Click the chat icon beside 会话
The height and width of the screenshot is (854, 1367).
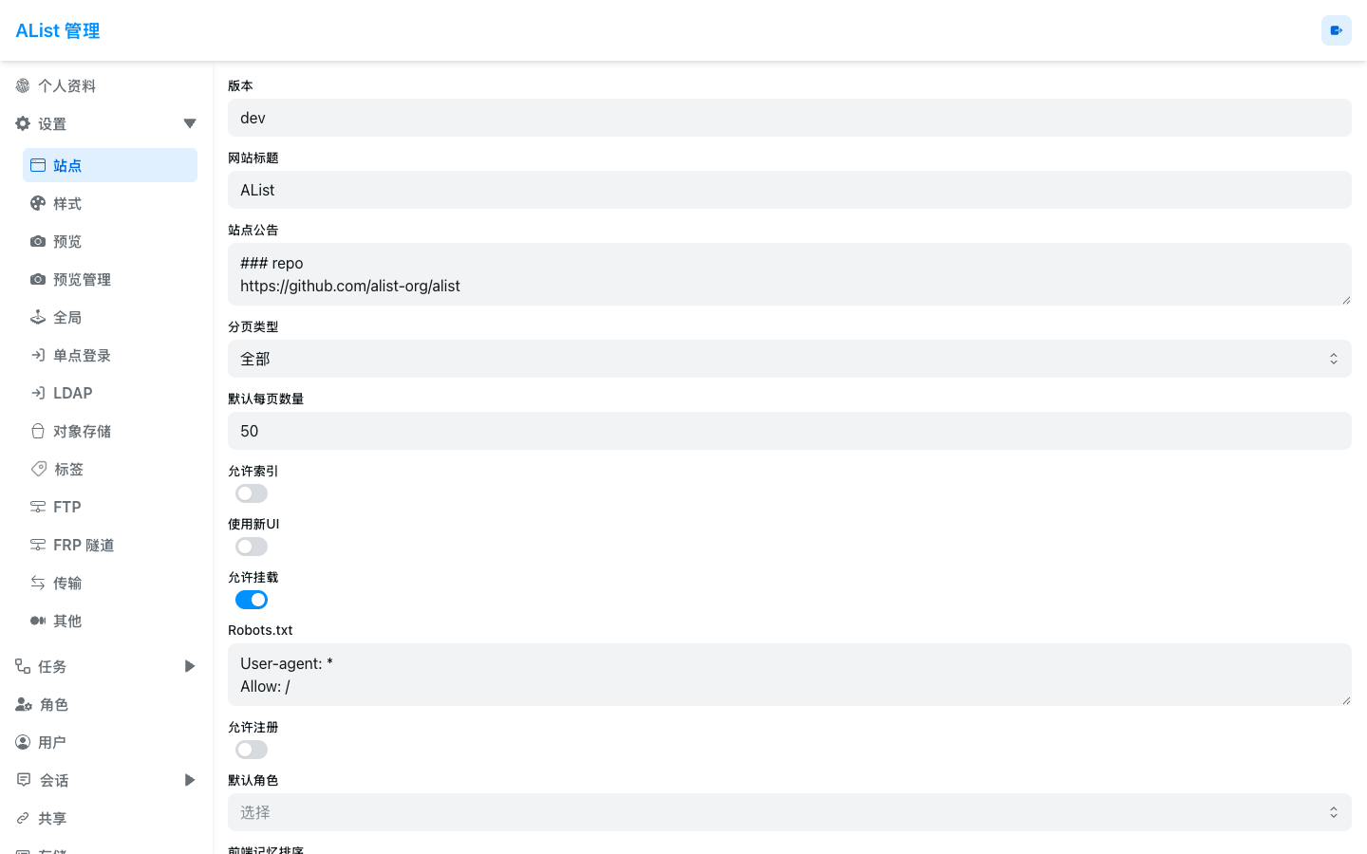coord(24,780)
